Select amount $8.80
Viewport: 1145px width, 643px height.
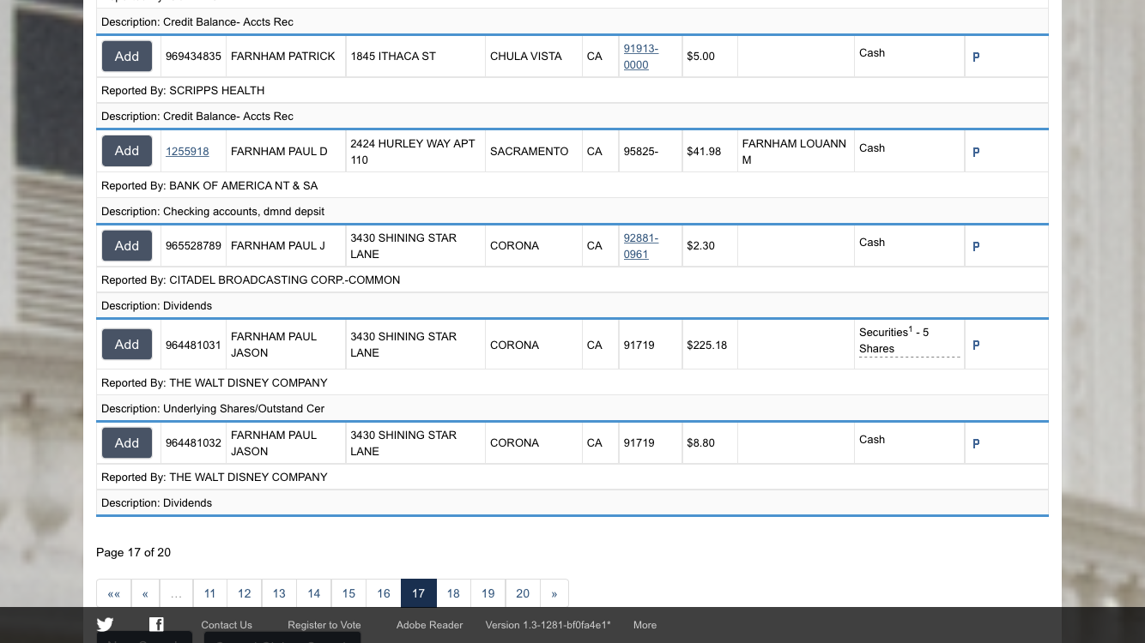point(700,443)
